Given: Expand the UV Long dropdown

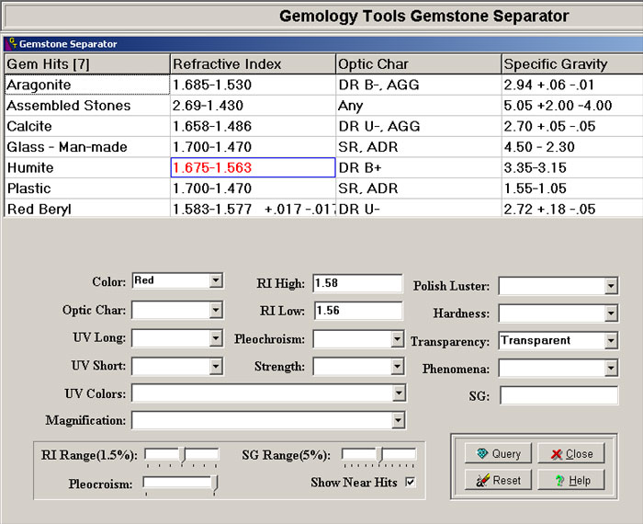Looking at the screenshot, I should (216, 338).
